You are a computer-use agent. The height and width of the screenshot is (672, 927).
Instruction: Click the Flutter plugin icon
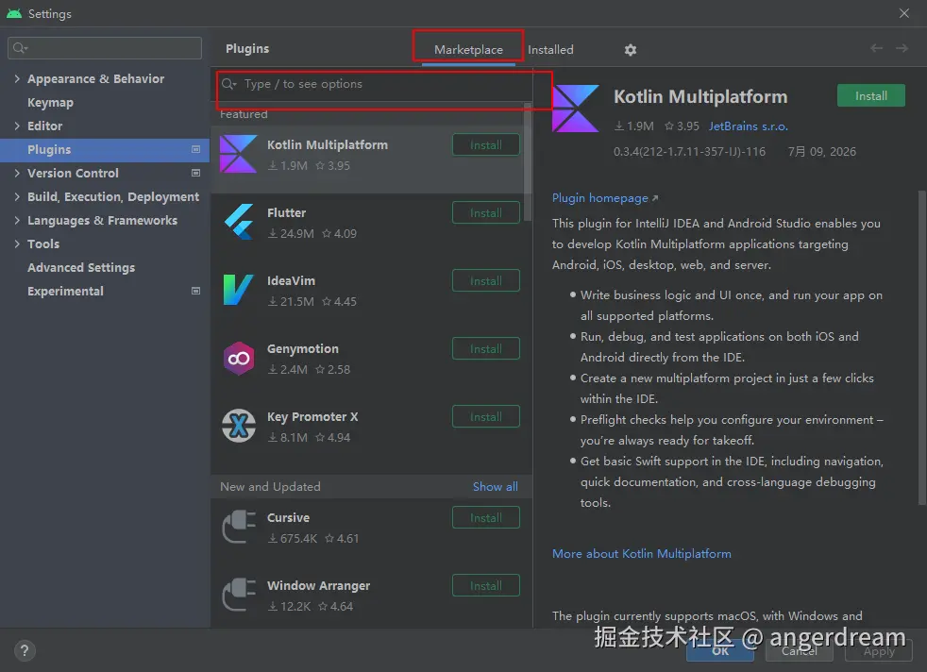(239, 222)
